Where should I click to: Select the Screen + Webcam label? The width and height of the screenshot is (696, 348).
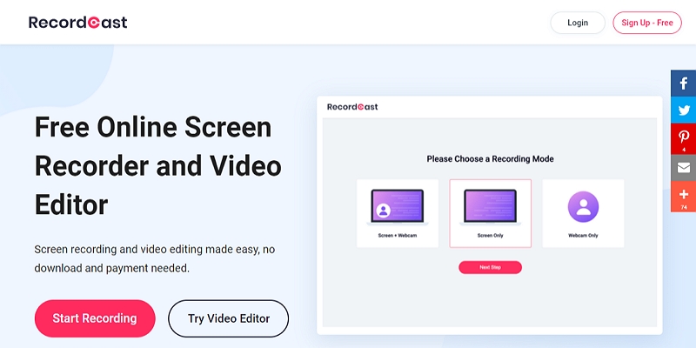(397, 235)
